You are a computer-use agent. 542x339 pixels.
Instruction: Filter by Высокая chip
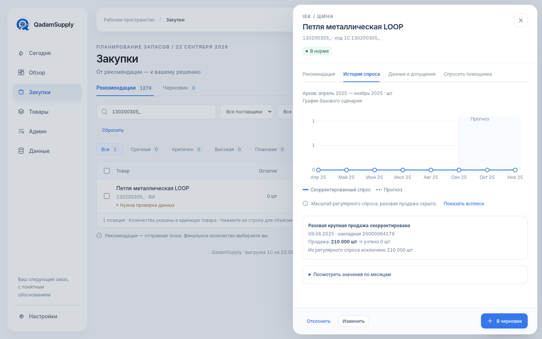click(x=228, y=149)
